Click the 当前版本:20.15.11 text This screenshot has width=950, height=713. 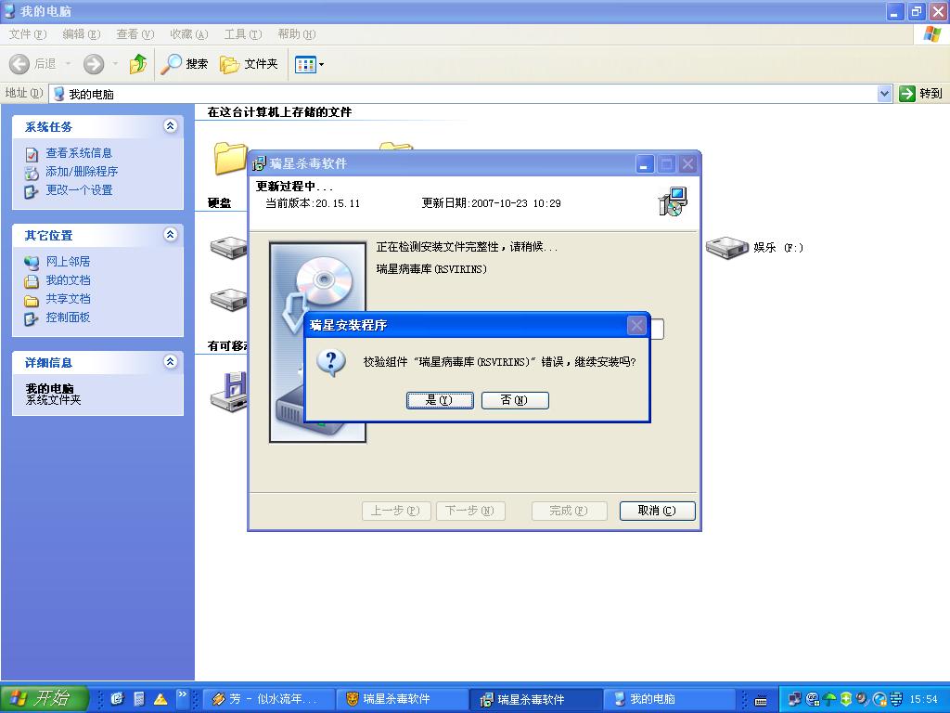(313, 203)
